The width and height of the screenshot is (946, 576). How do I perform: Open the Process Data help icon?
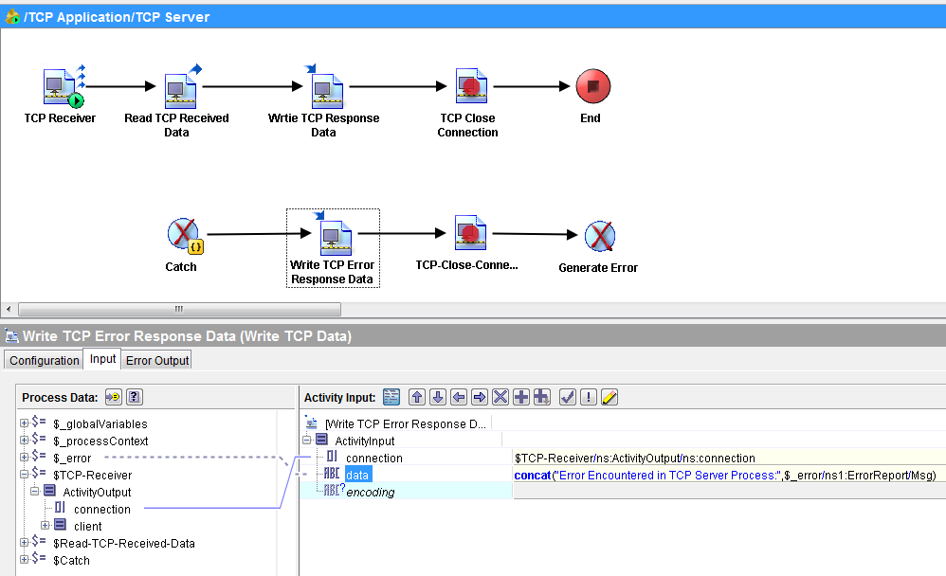[x=134, y=397]
